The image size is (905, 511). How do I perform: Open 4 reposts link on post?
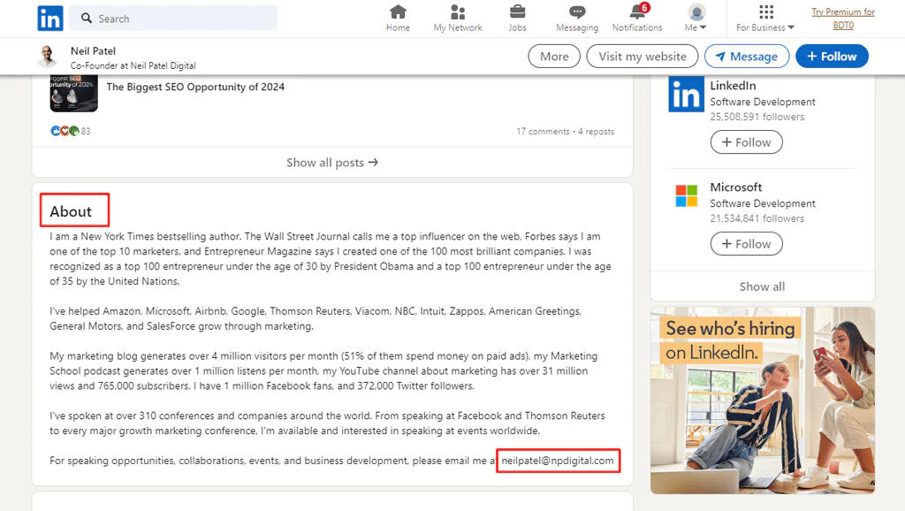coord(597,132)
